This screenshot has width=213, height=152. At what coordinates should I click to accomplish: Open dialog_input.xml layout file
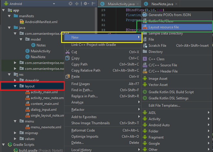(x=41, y=110)
